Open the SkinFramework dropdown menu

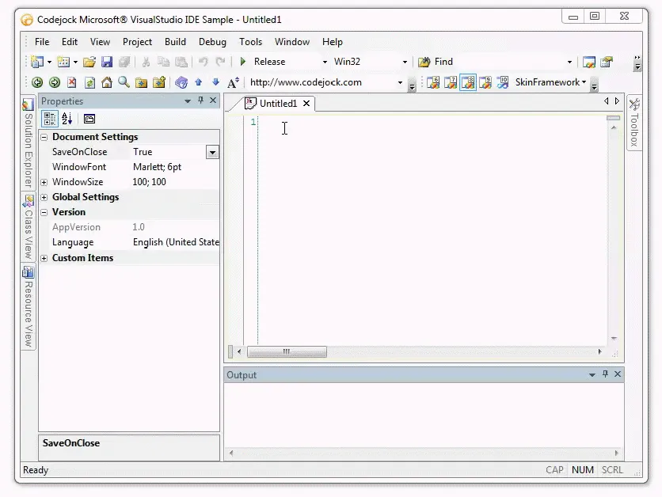pos(550,82)
